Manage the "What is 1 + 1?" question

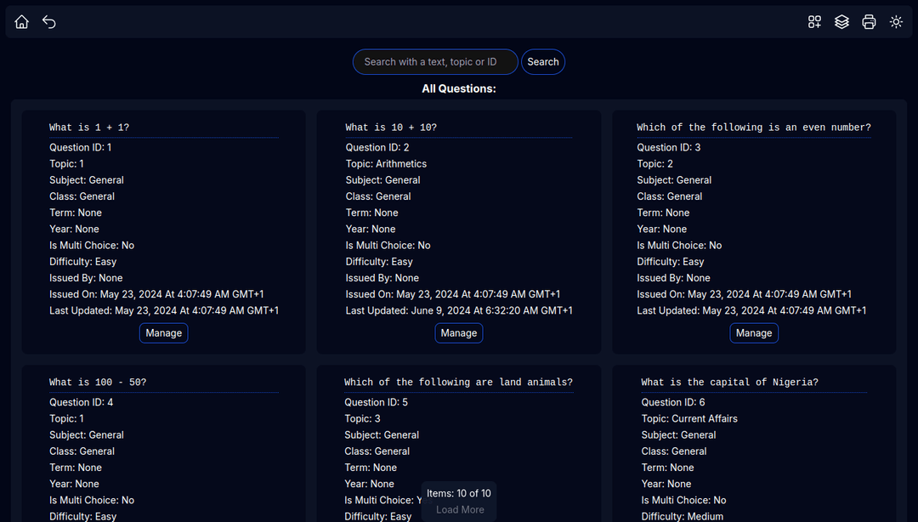pyautogui.click(x=163, y=333)
